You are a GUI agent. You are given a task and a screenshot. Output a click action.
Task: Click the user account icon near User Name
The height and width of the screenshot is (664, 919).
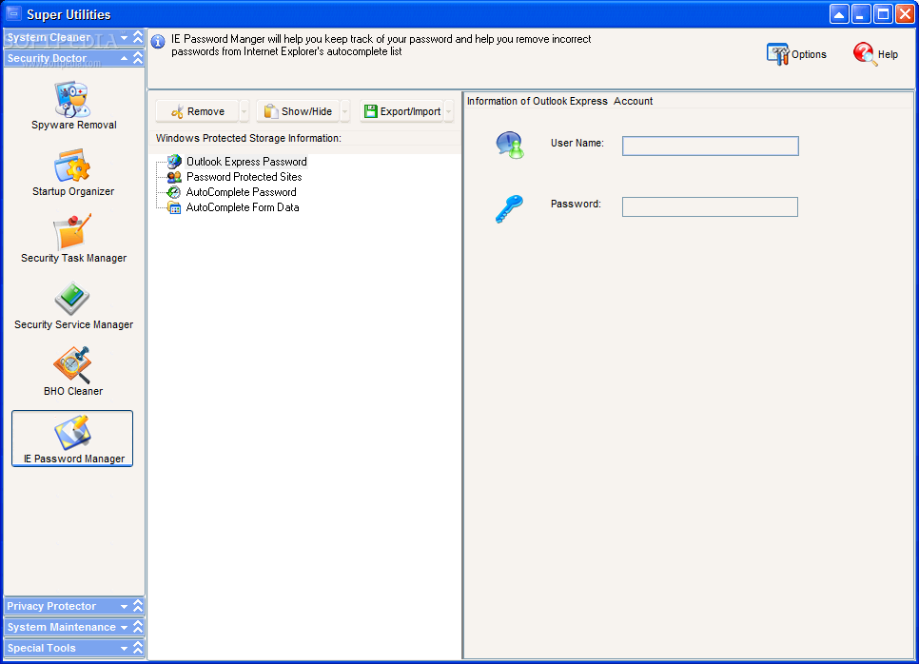click(x=510, y=145)
